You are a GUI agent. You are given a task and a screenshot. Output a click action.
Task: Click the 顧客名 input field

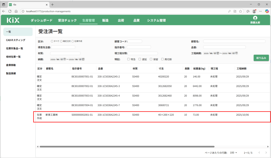(x=234, y=41)
